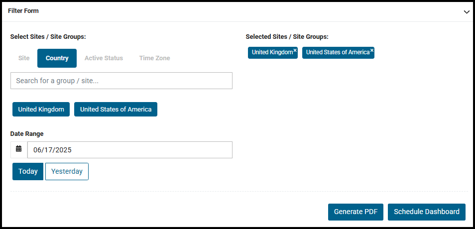This screenshot has height=229, width=475.
Task: Remove United Kingdom with its x icon
Action: [295, 50]
